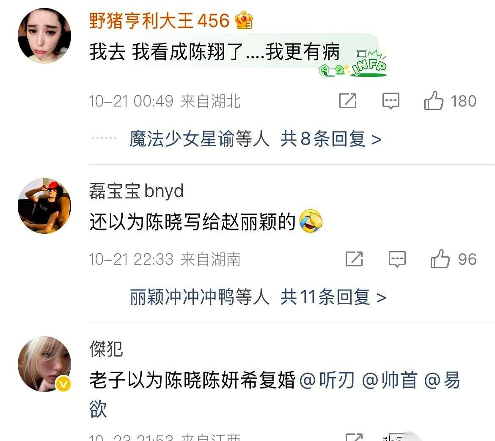Open the reply icon on the 磊宝宝bnyd comment
This screenshot has height=441, width=495.
point(397,259)
